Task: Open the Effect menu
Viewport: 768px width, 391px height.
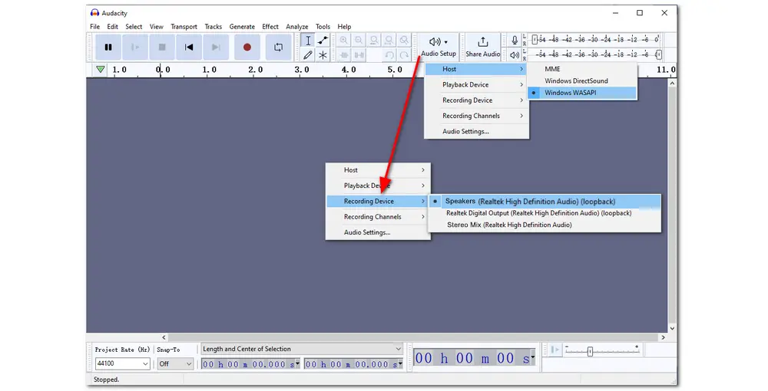Action: tap(270, 27)
